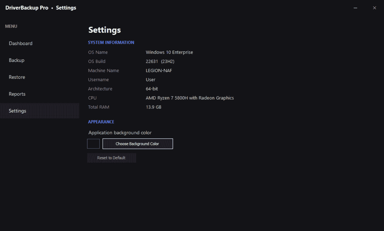Click the Settings breadcrumb in title bar
The height and width of the screenshot is (231, 384).
tap(66, 8)
